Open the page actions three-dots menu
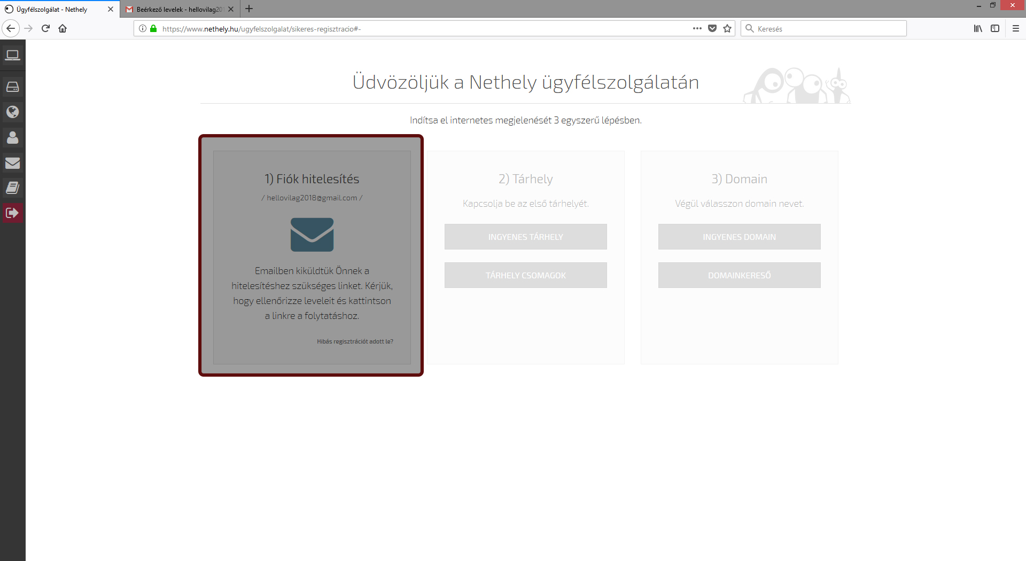 click(x=697, y=28)
